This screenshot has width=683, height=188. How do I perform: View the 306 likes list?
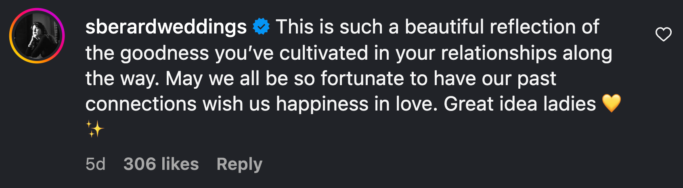(161, 164)
